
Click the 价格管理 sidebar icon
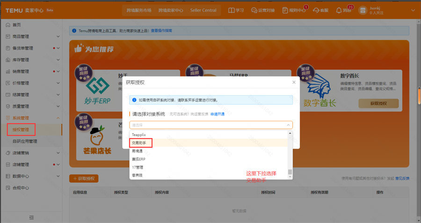pos(8,83)
